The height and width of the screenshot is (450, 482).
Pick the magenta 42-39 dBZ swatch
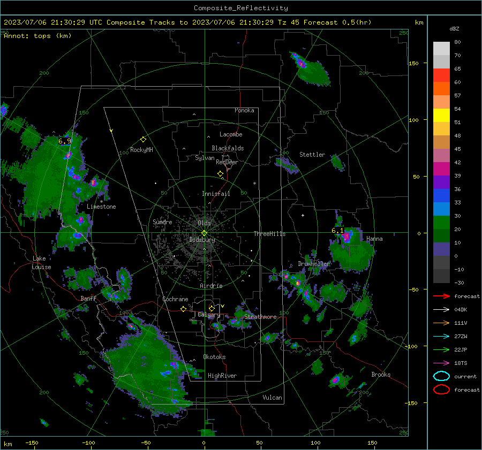(441, 169)
